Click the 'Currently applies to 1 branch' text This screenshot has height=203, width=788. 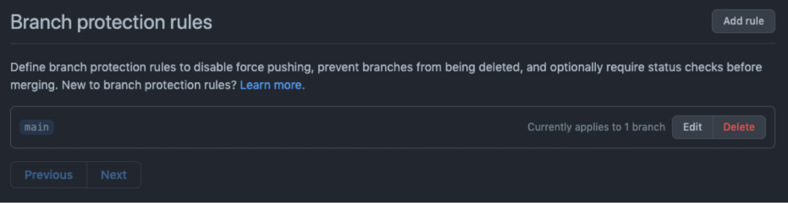pyautogui.click(x=596, y=127)
